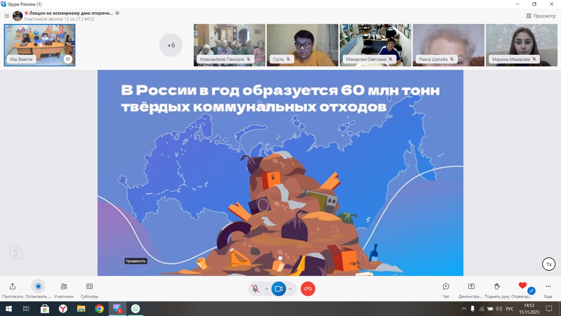Open Макарова Светлана video tile
This screenshot has width=561, height=316.
point(375,45)
